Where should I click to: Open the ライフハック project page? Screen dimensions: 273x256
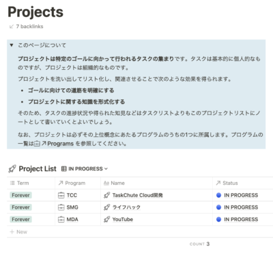point(126,207)
